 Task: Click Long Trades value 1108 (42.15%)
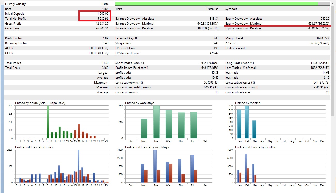320,63
